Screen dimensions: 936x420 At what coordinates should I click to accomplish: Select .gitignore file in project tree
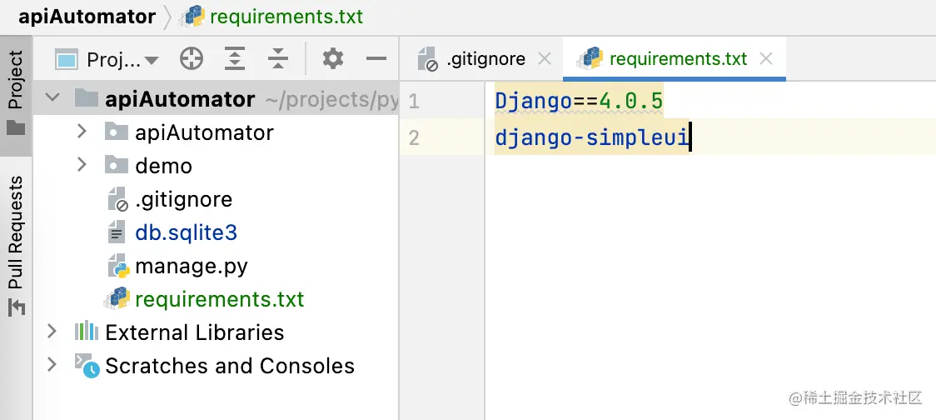[x=183, y=199]
